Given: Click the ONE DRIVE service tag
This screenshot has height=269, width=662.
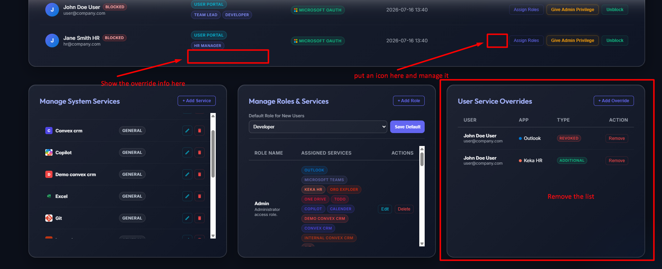Looking at the screenshot, I should point(315,199).
